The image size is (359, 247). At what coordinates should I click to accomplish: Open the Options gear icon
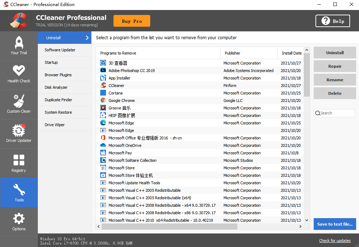click(19, 218)
